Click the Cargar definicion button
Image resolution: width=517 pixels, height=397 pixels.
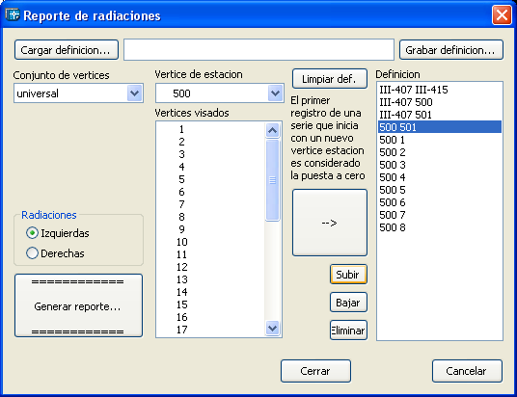67,50
